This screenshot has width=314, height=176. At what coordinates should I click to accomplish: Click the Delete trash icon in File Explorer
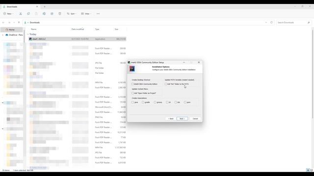pos(60,14)
